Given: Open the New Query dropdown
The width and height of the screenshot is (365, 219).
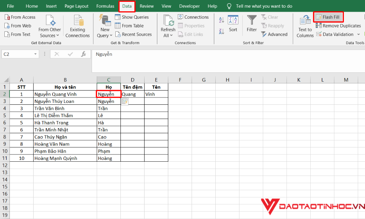Looking at the screenshot, I should [105, 26].
